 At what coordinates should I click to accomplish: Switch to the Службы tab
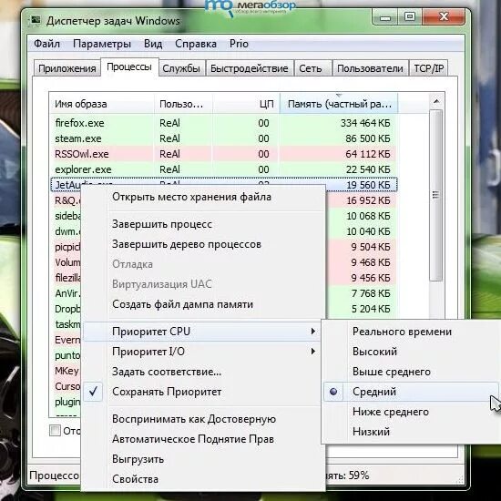click(181, 68)
